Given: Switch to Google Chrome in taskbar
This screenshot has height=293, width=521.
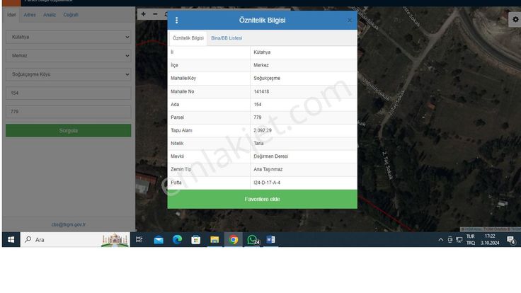Looking at the screenshot, I should 234,239.
